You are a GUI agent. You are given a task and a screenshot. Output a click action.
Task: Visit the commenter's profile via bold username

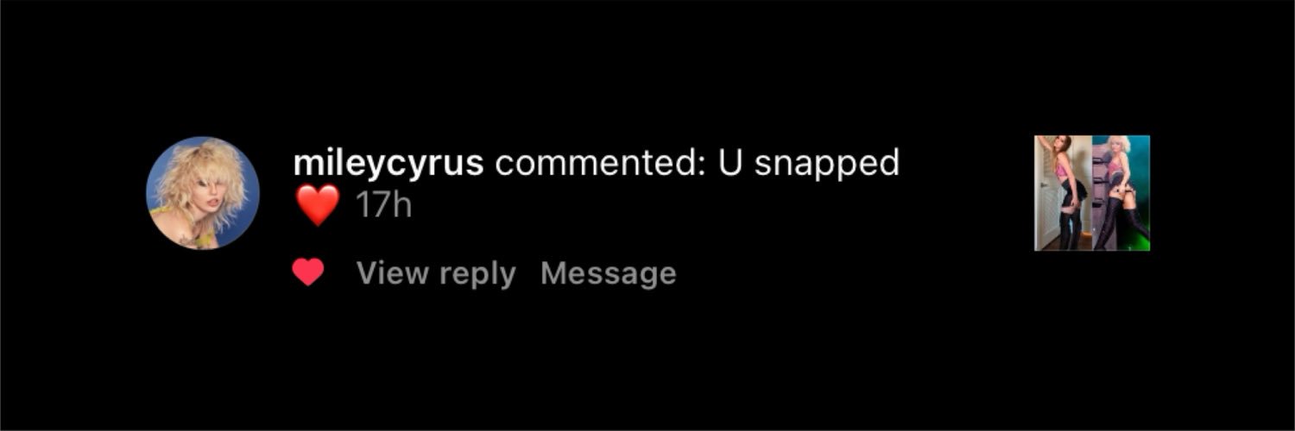[388, 163]
